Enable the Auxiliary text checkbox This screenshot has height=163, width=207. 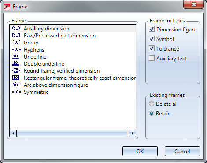(152, 58)
